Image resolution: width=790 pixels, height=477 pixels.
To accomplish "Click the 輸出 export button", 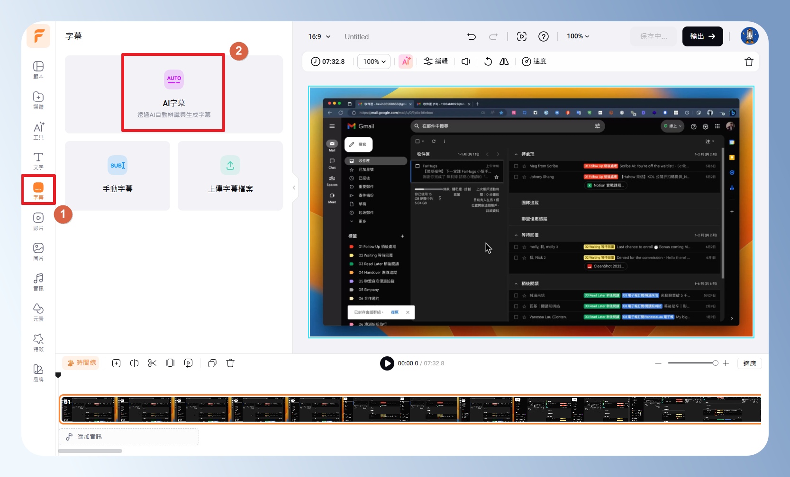I will pos(702,36).
